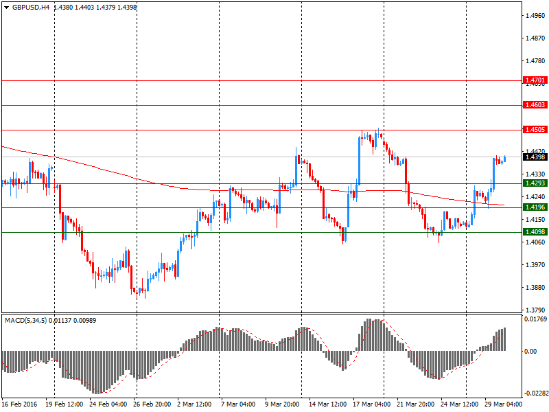The image size is (549, 412).
Task: Click the MACD 0.00 zero-level label
Action: click(530, 352)
